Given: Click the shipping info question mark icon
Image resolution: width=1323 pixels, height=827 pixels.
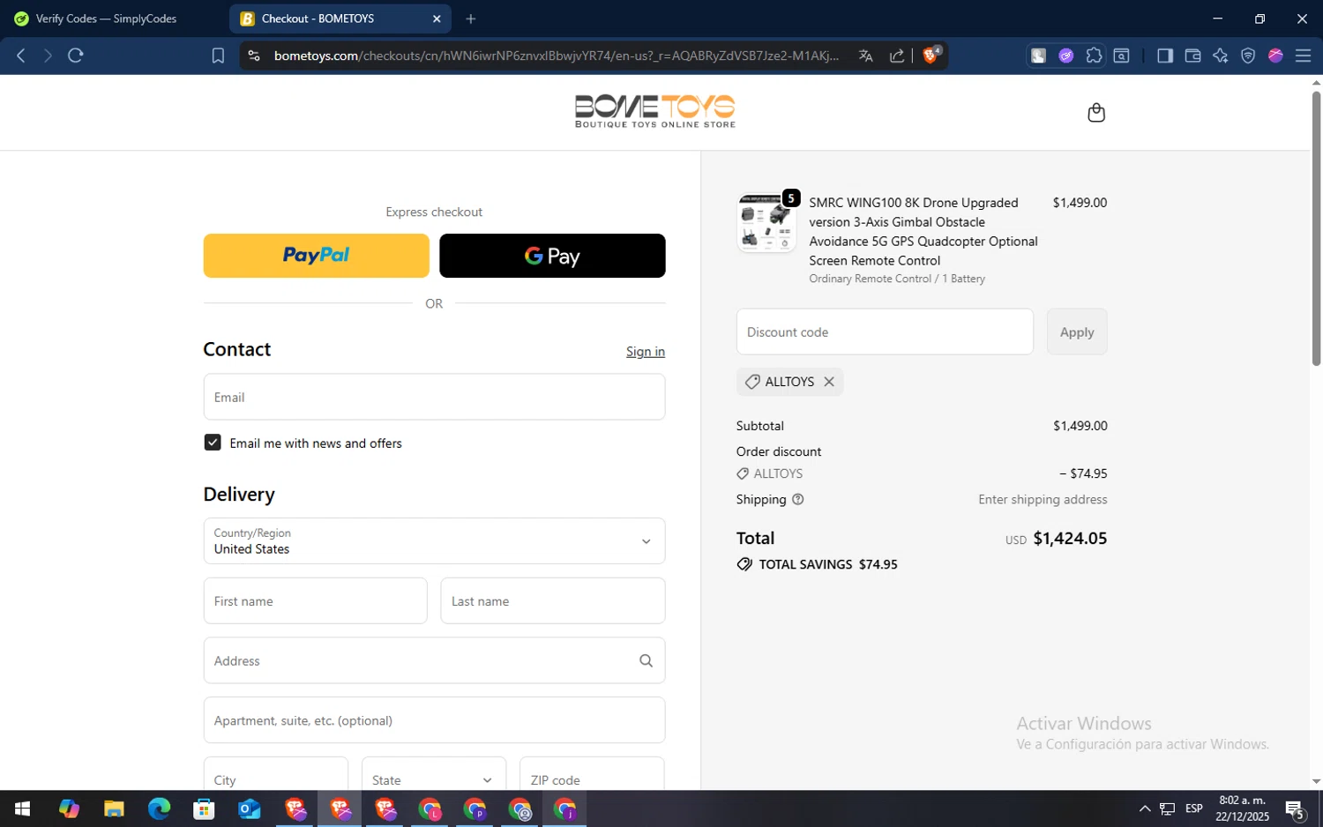Looking at the screenshot, I should 798,499.
